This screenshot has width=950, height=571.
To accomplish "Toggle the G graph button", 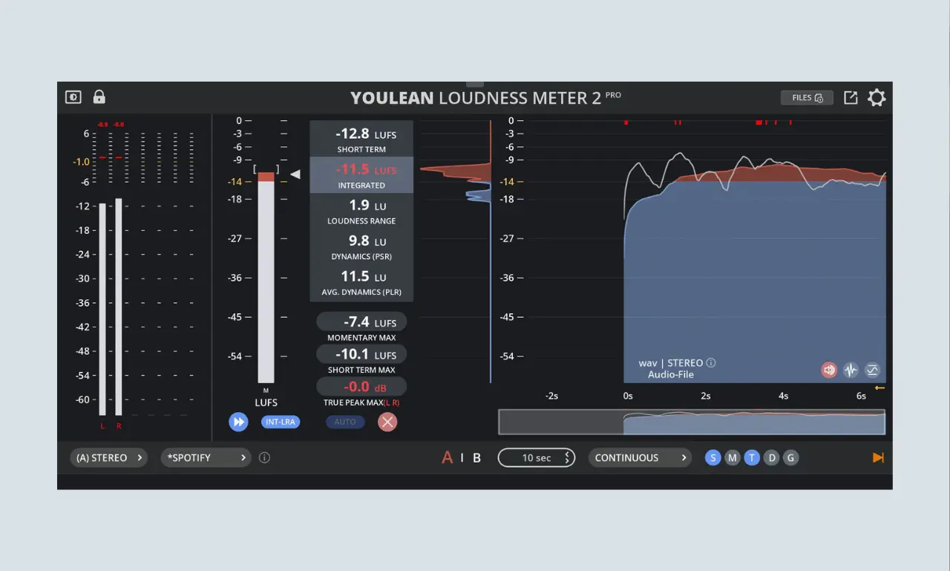I will (791, 457).
